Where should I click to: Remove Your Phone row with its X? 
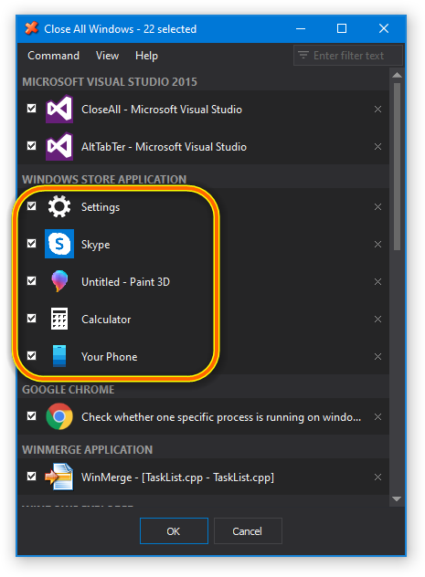pyautogui.click(x=377, y=357)
